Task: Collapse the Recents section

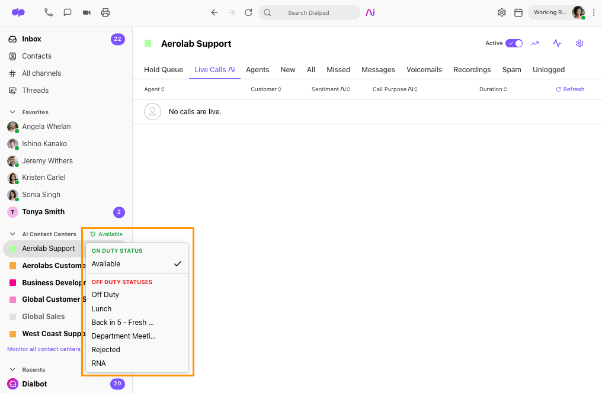Action: point(12,369)
